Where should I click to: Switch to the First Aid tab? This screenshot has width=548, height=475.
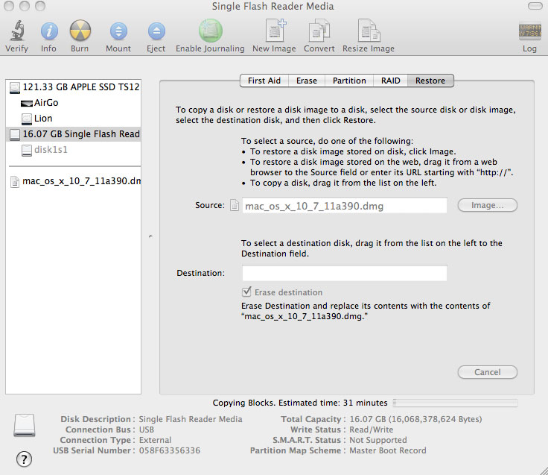click(264, 81)
